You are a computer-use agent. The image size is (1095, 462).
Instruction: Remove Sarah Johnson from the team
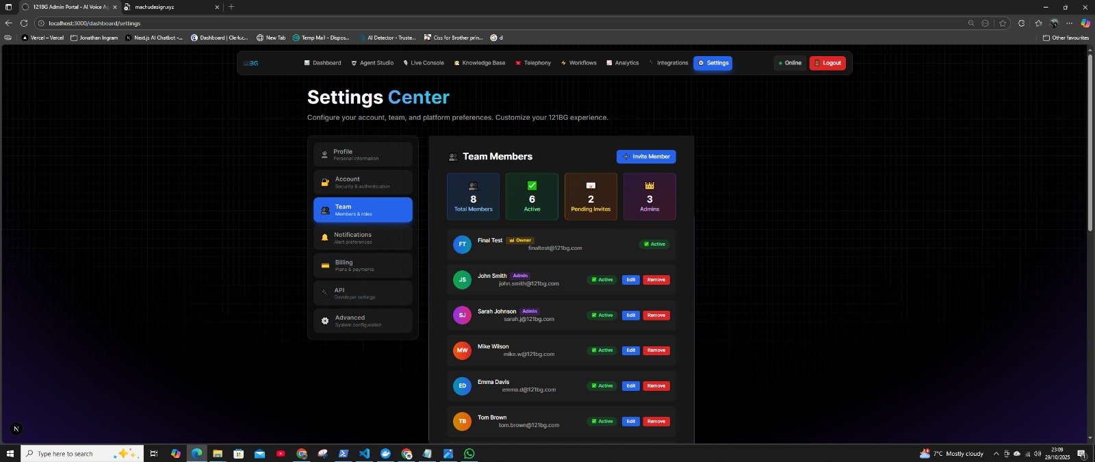pyautogui.click(x=656, y=316)
